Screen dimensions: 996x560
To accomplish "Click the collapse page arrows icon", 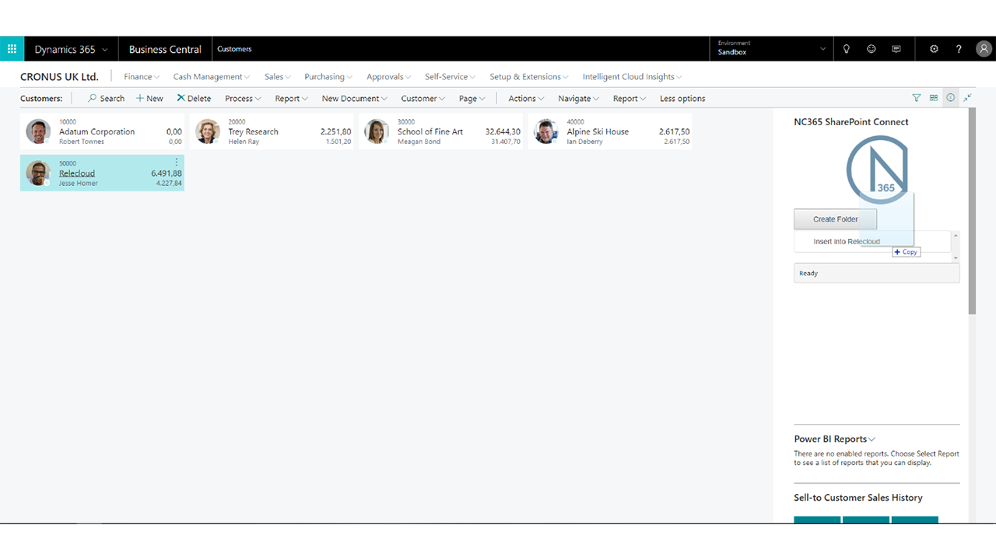I will (967, 98).
